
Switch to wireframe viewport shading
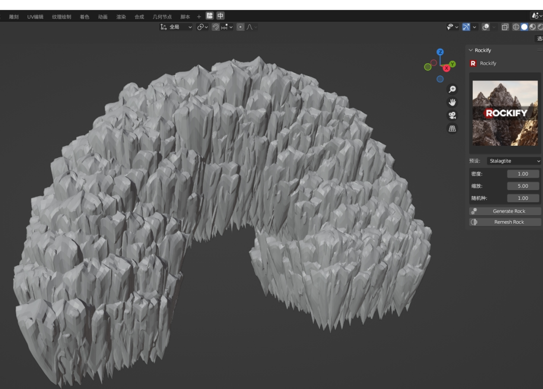tap(516, 27)
